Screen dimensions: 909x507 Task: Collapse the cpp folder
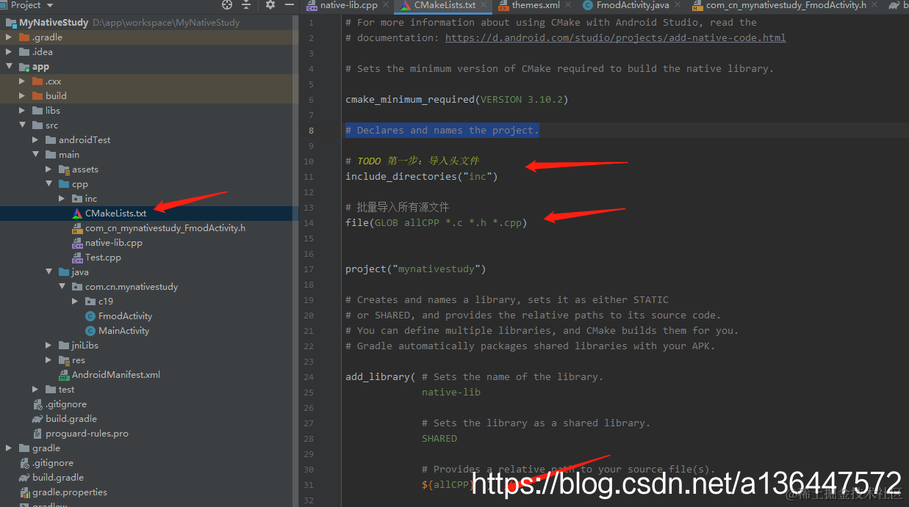pyautogui.click(x=48, y=184)
